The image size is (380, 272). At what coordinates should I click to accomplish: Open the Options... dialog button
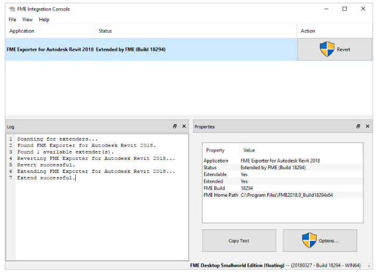pos(320,241)
